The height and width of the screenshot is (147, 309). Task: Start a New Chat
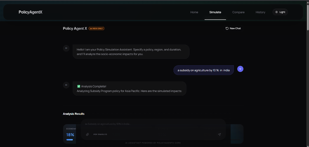pos(233,29)
